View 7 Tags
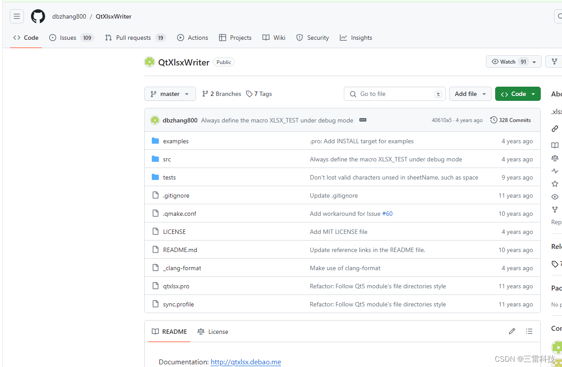The height and width of the screenshot is (367, 562). [259, 94]
